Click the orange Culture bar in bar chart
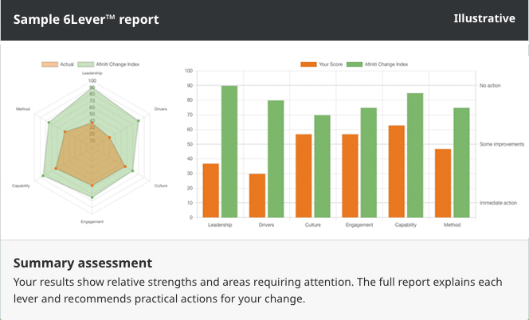 (304, 176)
